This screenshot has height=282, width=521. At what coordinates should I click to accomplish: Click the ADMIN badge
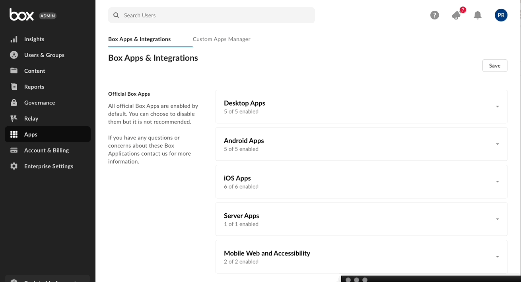48,16
